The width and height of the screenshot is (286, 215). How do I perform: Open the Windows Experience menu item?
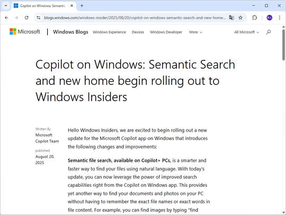[109, 32]
